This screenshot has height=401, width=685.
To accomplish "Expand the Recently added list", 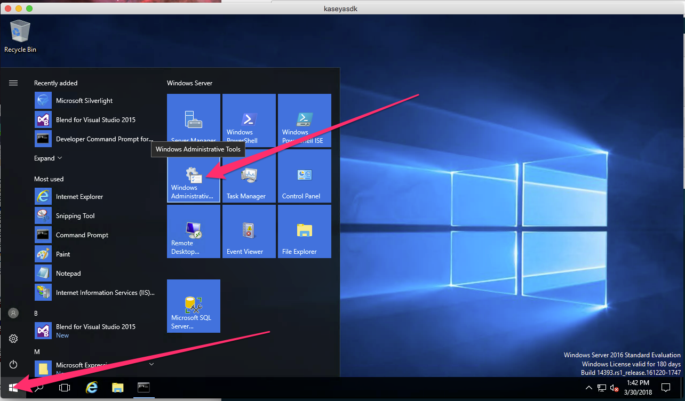I will (x=48, y=158).
